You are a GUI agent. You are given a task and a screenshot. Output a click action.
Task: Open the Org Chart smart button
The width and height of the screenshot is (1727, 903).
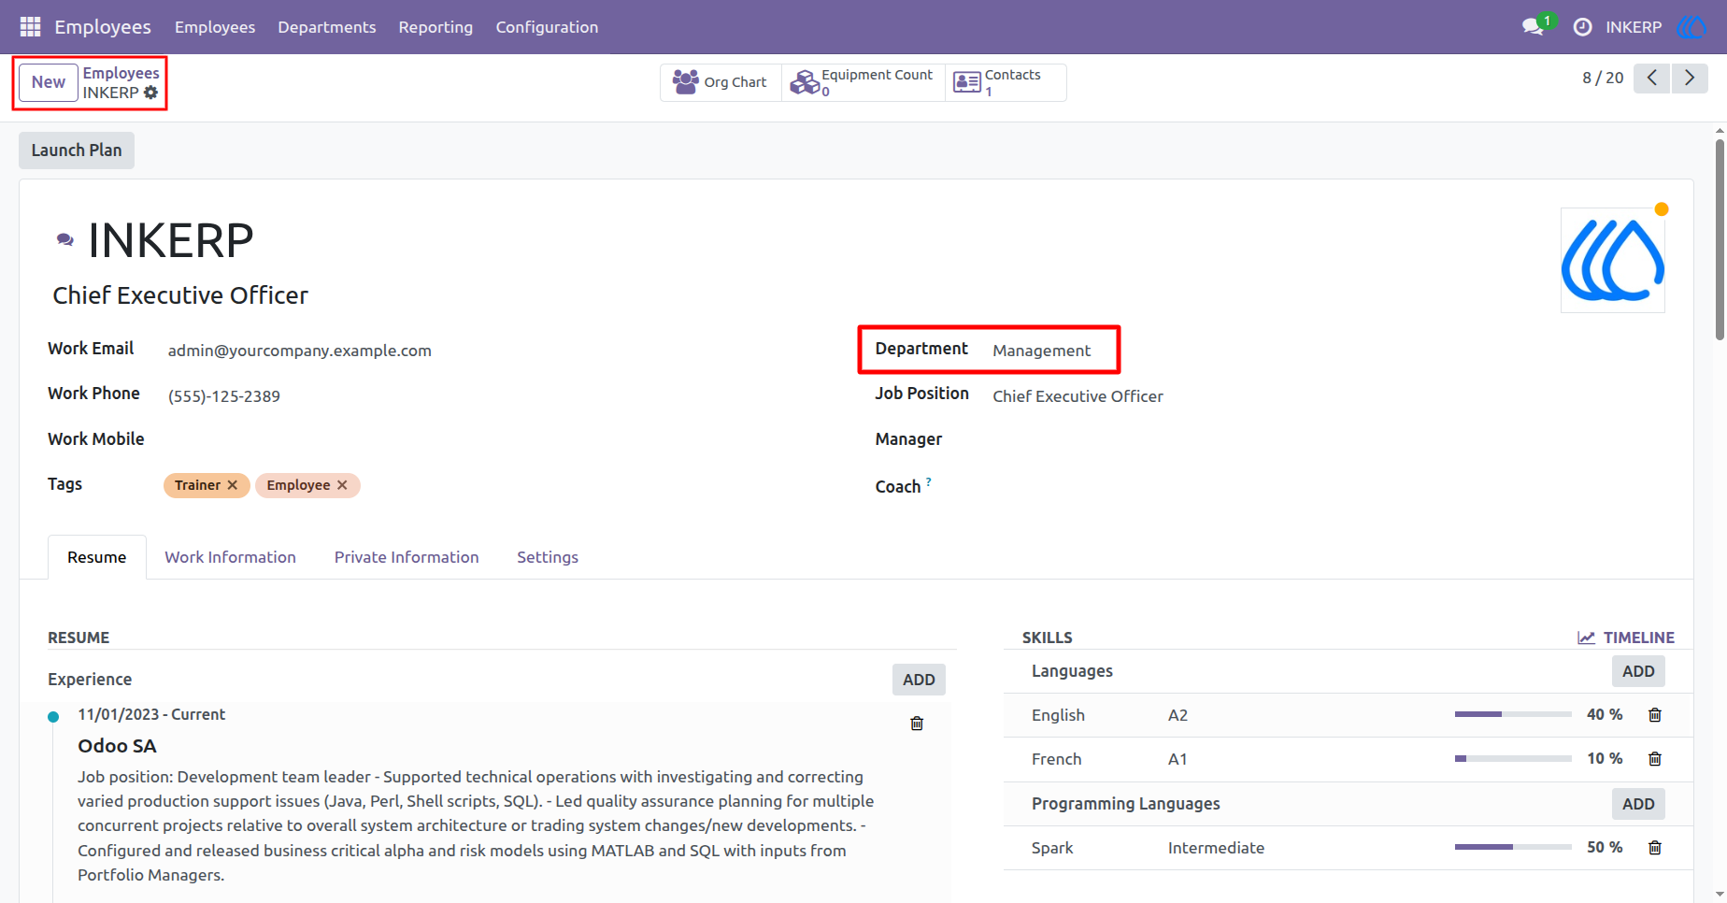[721, 82]
